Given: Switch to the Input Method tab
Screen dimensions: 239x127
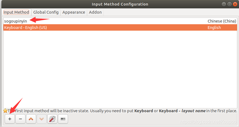Looking at the screenshot, I should 16,12.
